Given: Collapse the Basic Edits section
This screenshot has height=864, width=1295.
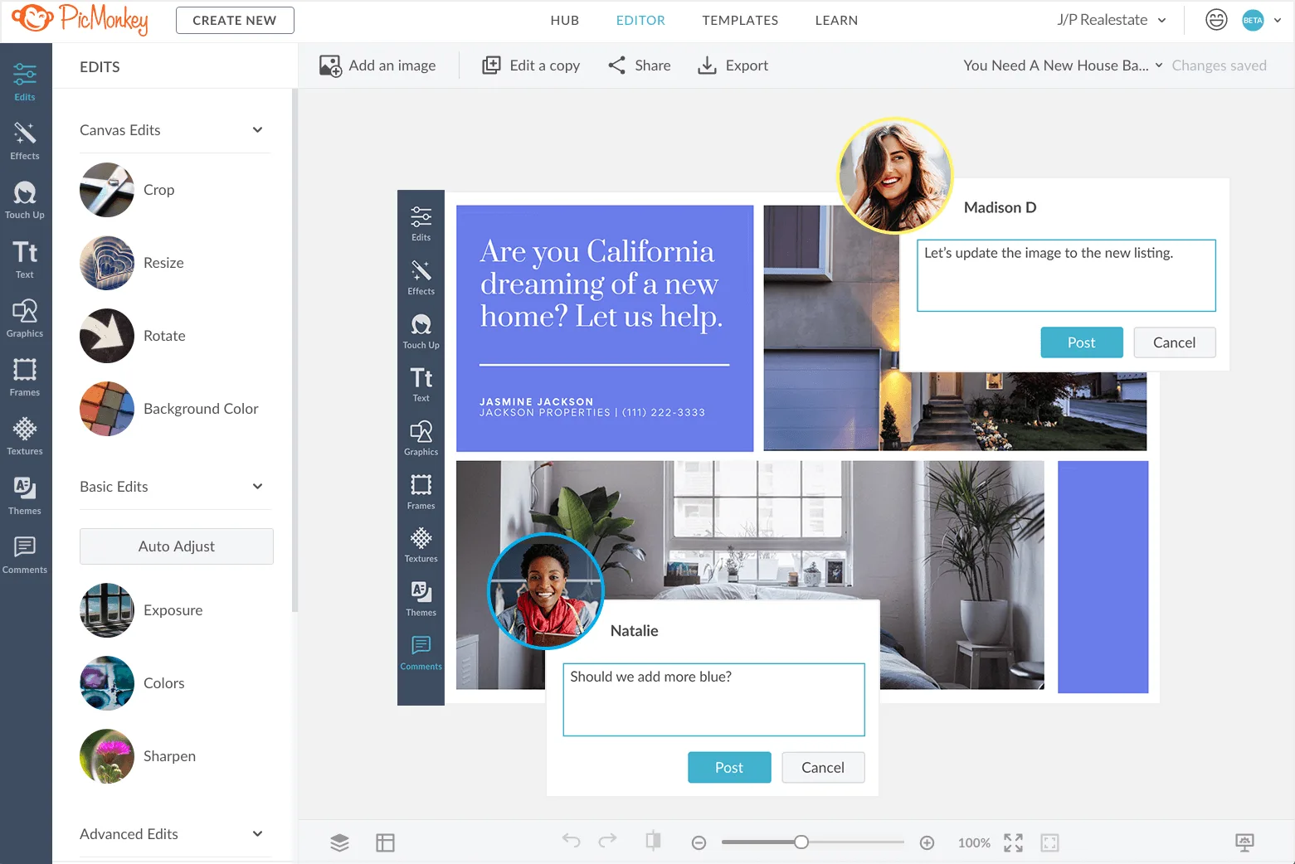Looking at the screenshot, I should 257,487.
